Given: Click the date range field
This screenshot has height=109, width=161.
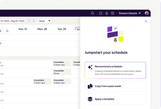Looking at the screenshot, I should point(12,21).
